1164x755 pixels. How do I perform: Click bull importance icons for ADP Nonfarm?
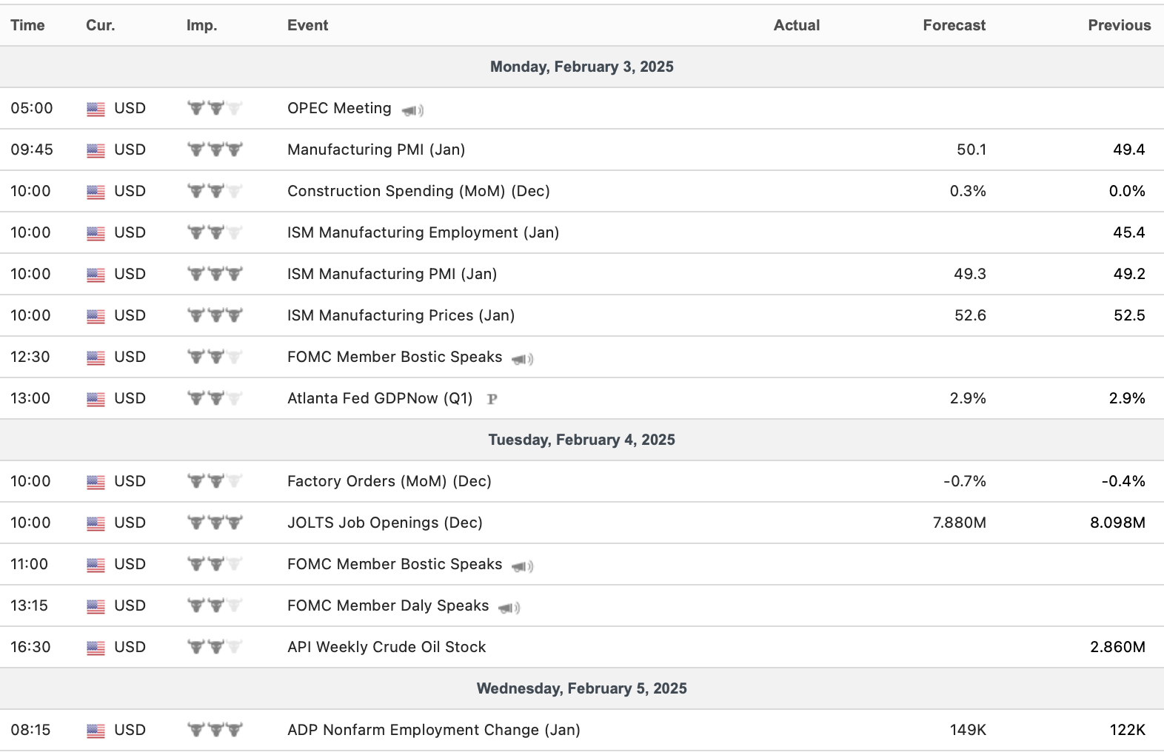point(215,730)
